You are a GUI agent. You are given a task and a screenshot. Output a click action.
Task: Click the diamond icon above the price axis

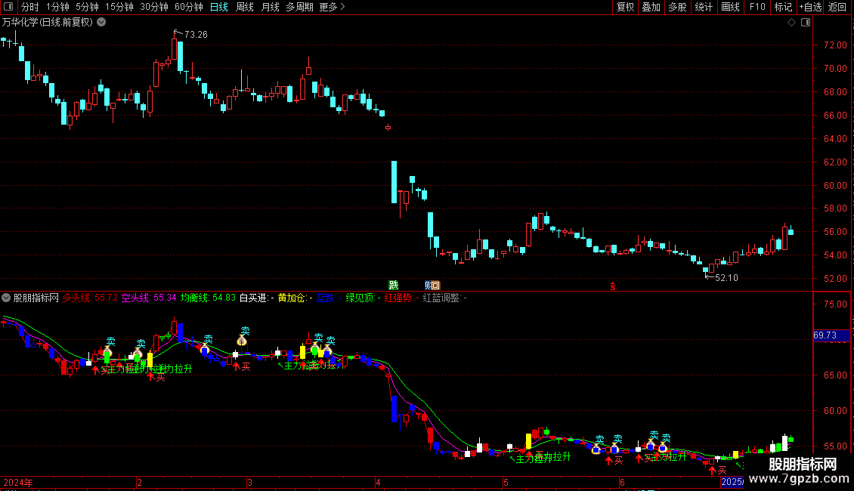coord(792,23)
